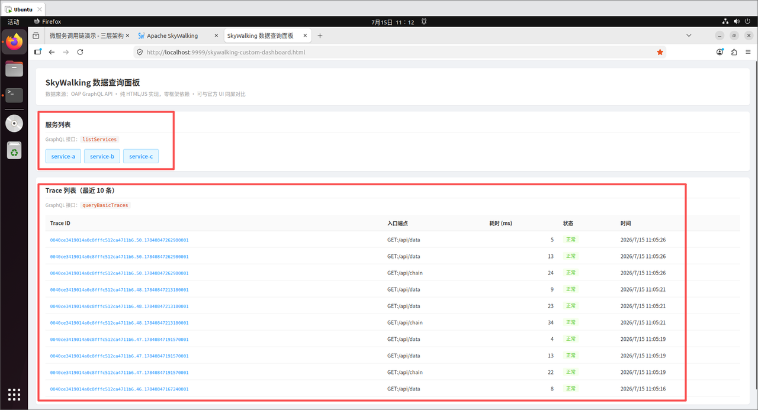Screen dimensions: 758x410
Task: Click GET:/api/chain in the 24 ms row
Action: tap(405, 273)
